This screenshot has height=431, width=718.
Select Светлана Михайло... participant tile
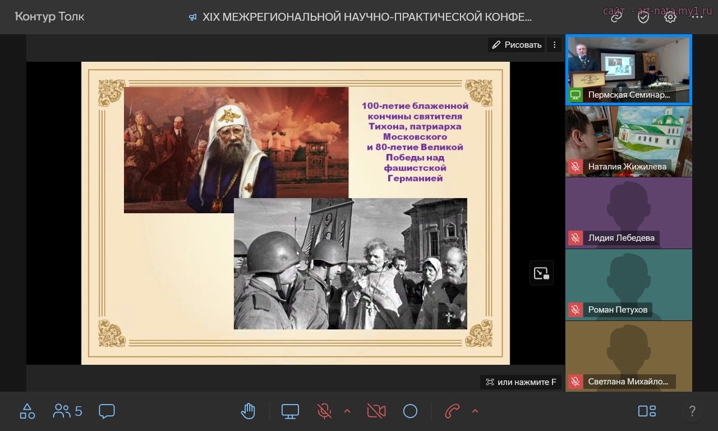(629, 356)
